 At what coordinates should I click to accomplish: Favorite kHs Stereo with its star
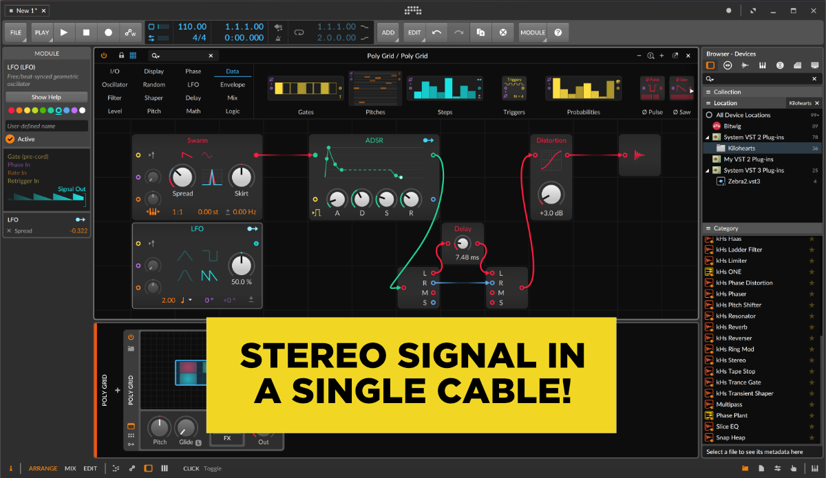[812, 360]
